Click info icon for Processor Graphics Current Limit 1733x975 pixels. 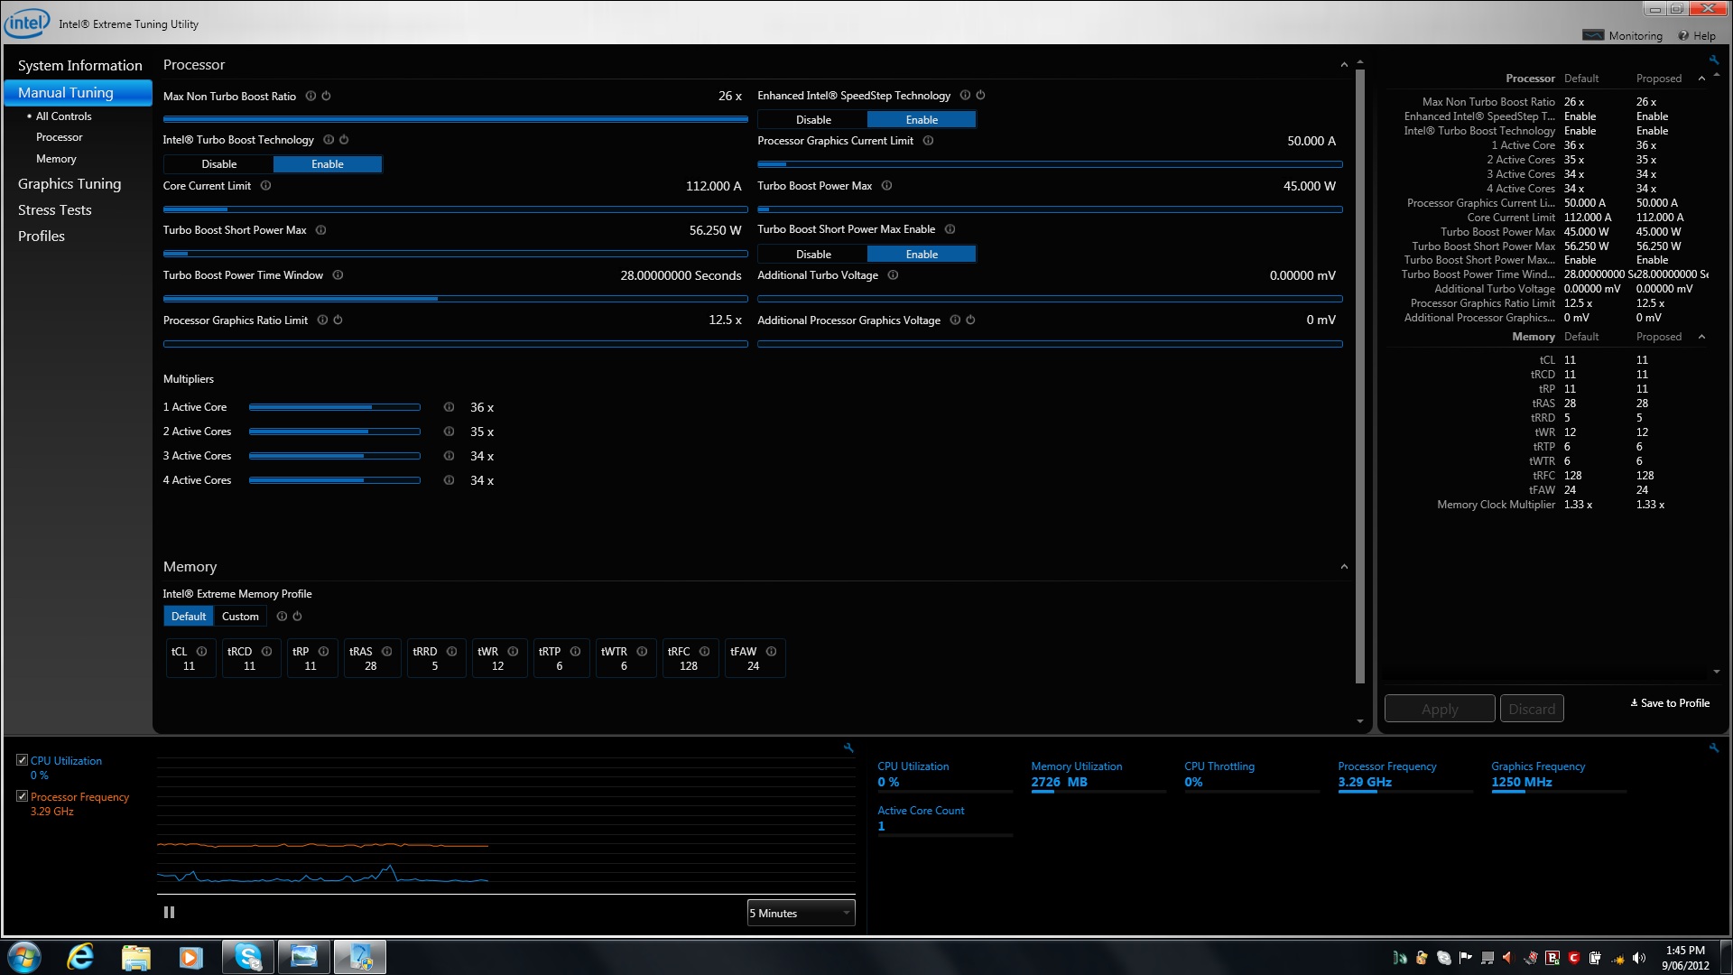click(x=928, y=141)
